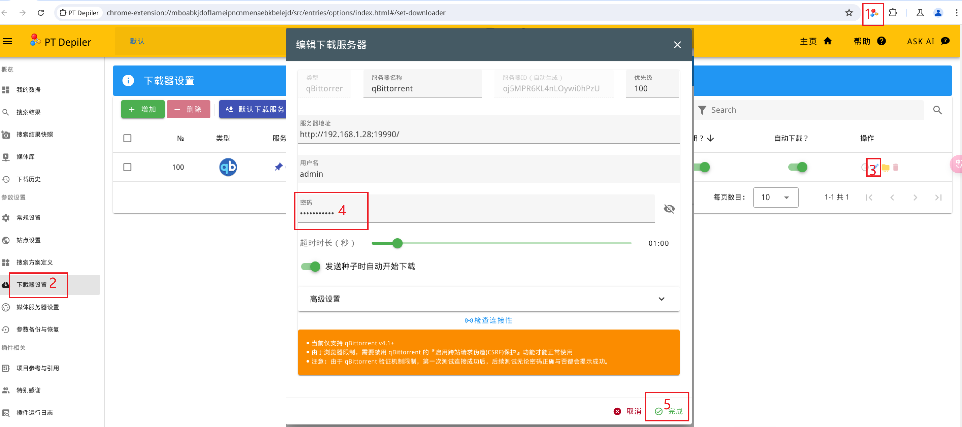Screen dimensions: 962x427
Task: Open 我的数据 in the sidebar
Action: [51, 90]
